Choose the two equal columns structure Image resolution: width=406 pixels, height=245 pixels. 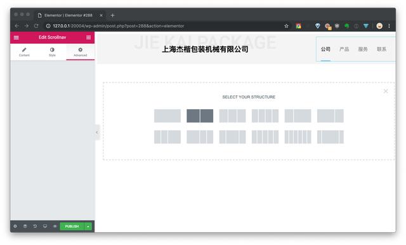tap(200, 116)
